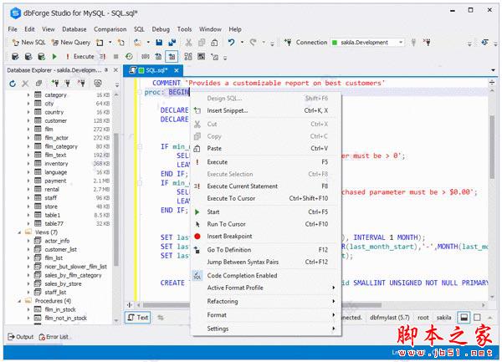Collapse the Views (7) folder

(19, 232)
